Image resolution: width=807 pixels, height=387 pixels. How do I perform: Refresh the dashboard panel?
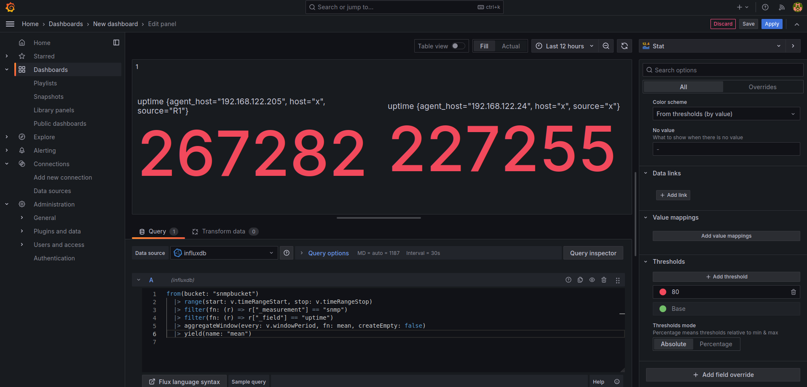625,46
